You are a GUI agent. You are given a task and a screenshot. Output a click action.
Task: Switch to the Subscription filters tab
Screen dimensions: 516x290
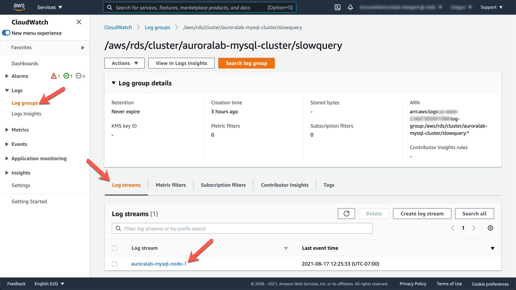[x=223, y=185]
